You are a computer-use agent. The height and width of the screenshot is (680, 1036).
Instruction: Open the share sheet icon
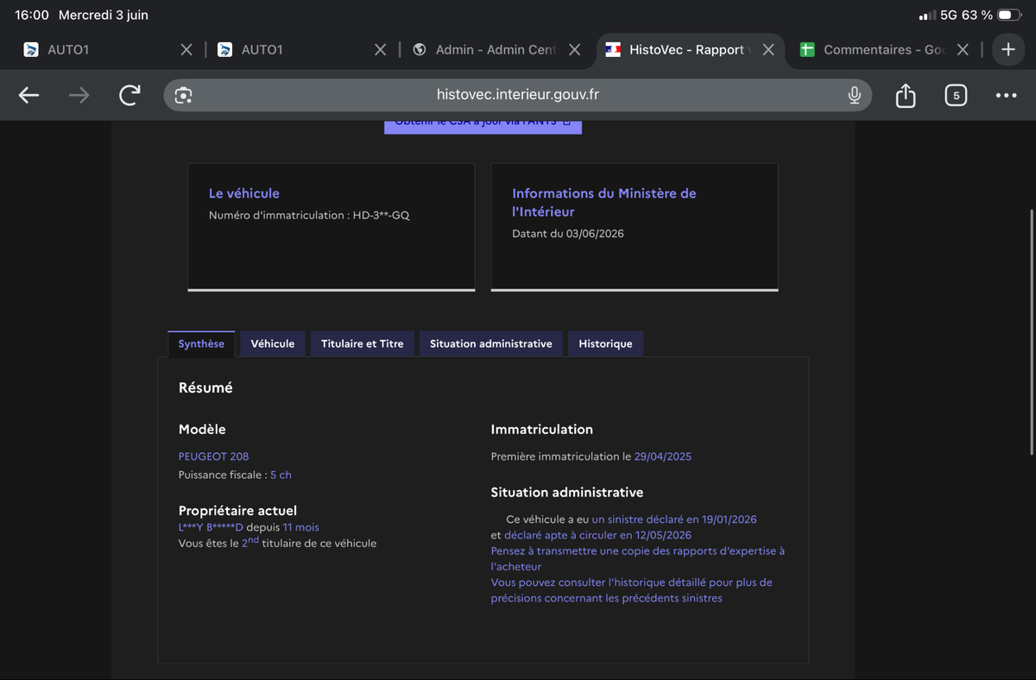point(905,95)
